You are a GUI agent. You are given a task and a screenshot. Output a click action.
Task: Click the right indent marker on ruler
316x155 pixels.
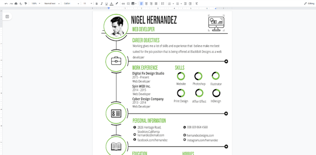(216, 8)
